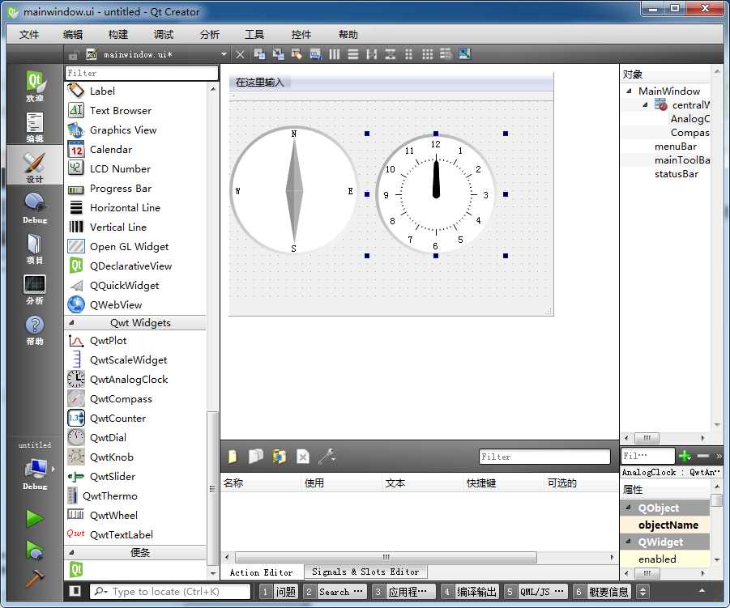Click the Action Editor horizontal scrollbar

386,557
